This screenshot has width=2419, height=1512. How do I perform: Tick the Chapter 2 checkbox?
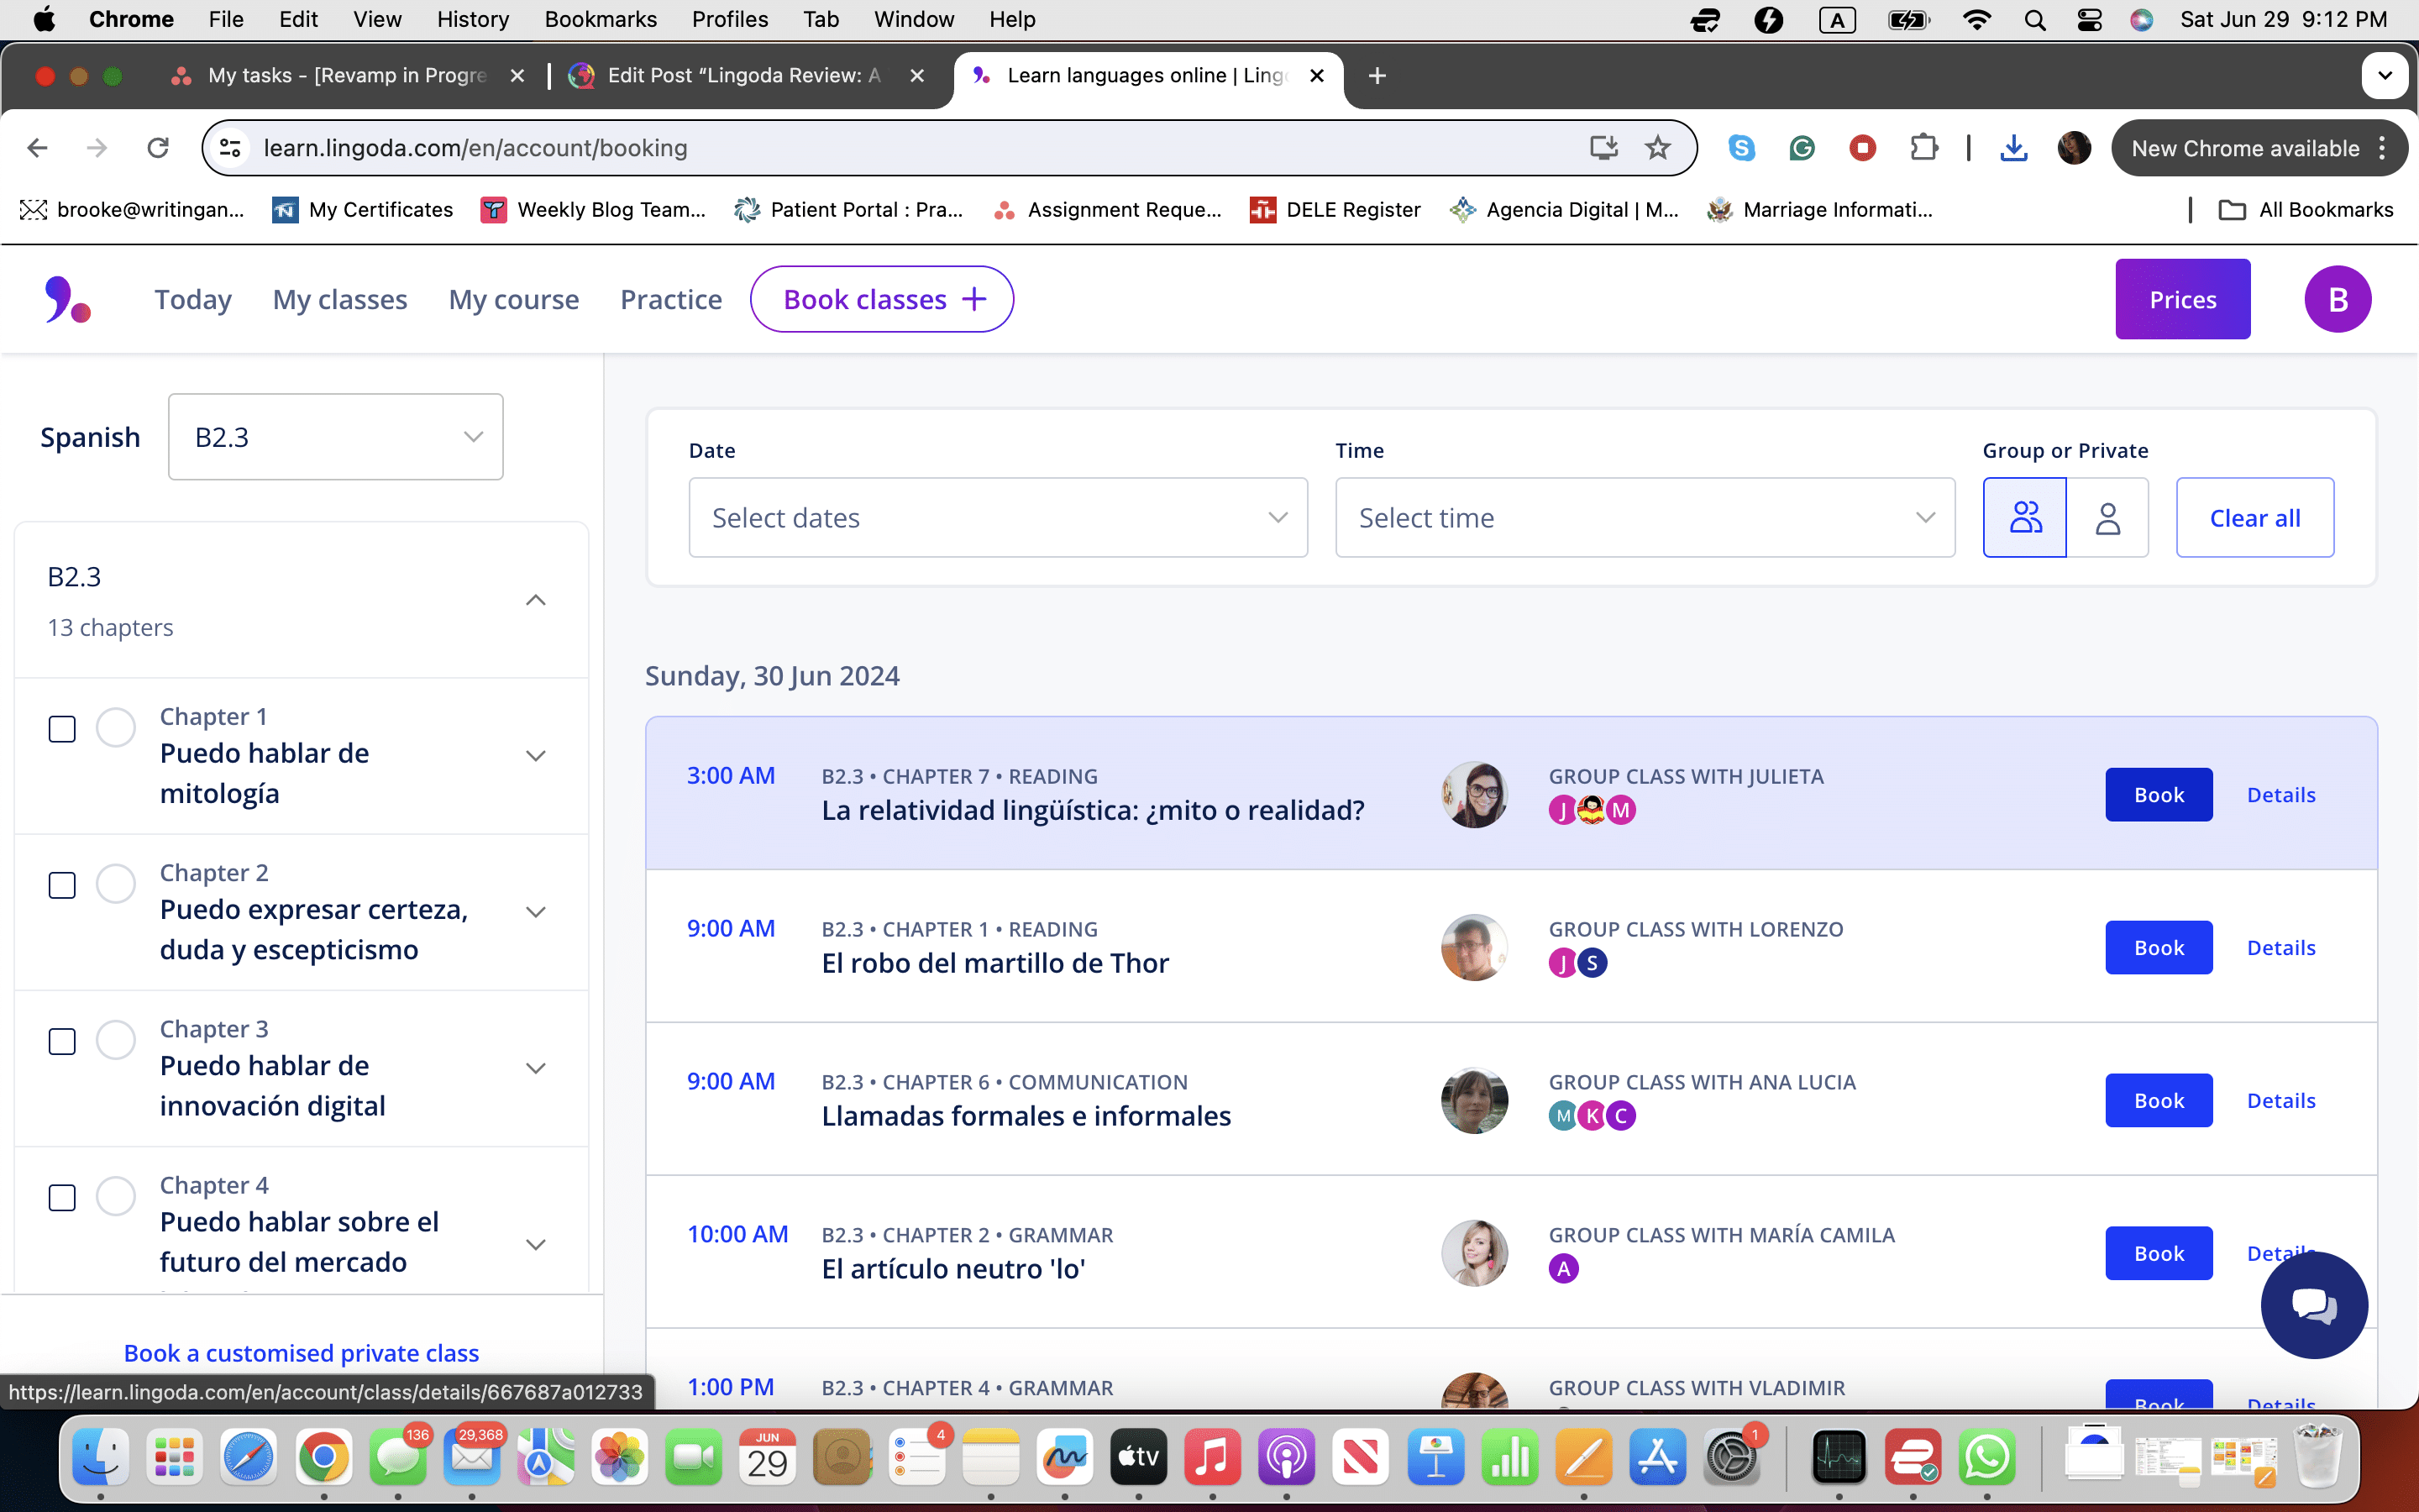tap(62, 885)
